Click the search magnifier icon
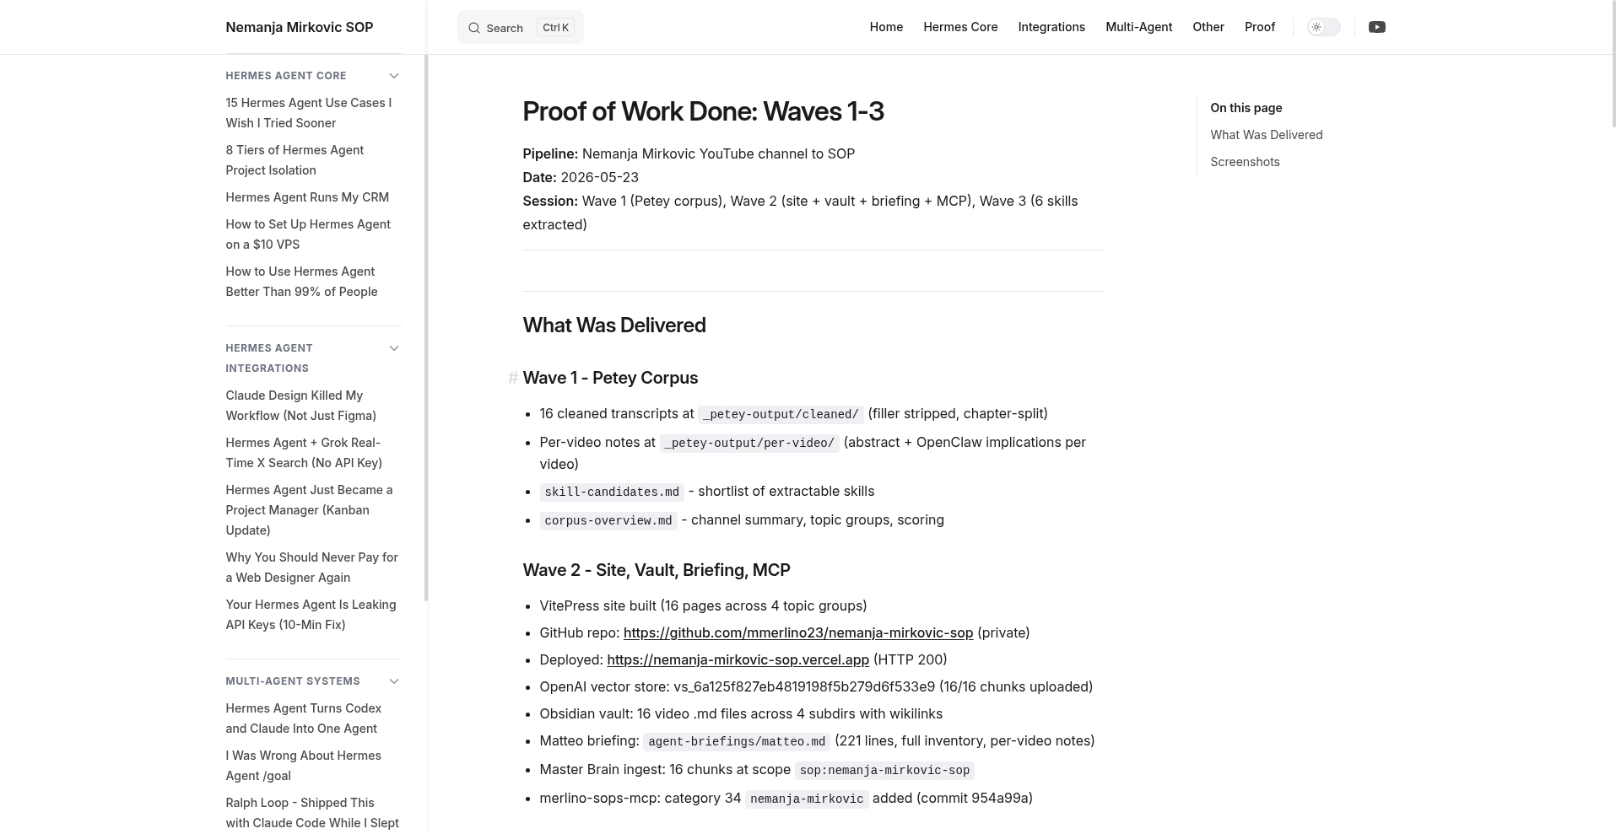This screenshot has height=834, width=1616. pos(474,28)
